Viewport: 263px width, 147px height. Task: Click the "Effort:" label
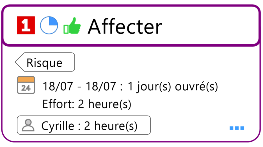pos(58,104)
